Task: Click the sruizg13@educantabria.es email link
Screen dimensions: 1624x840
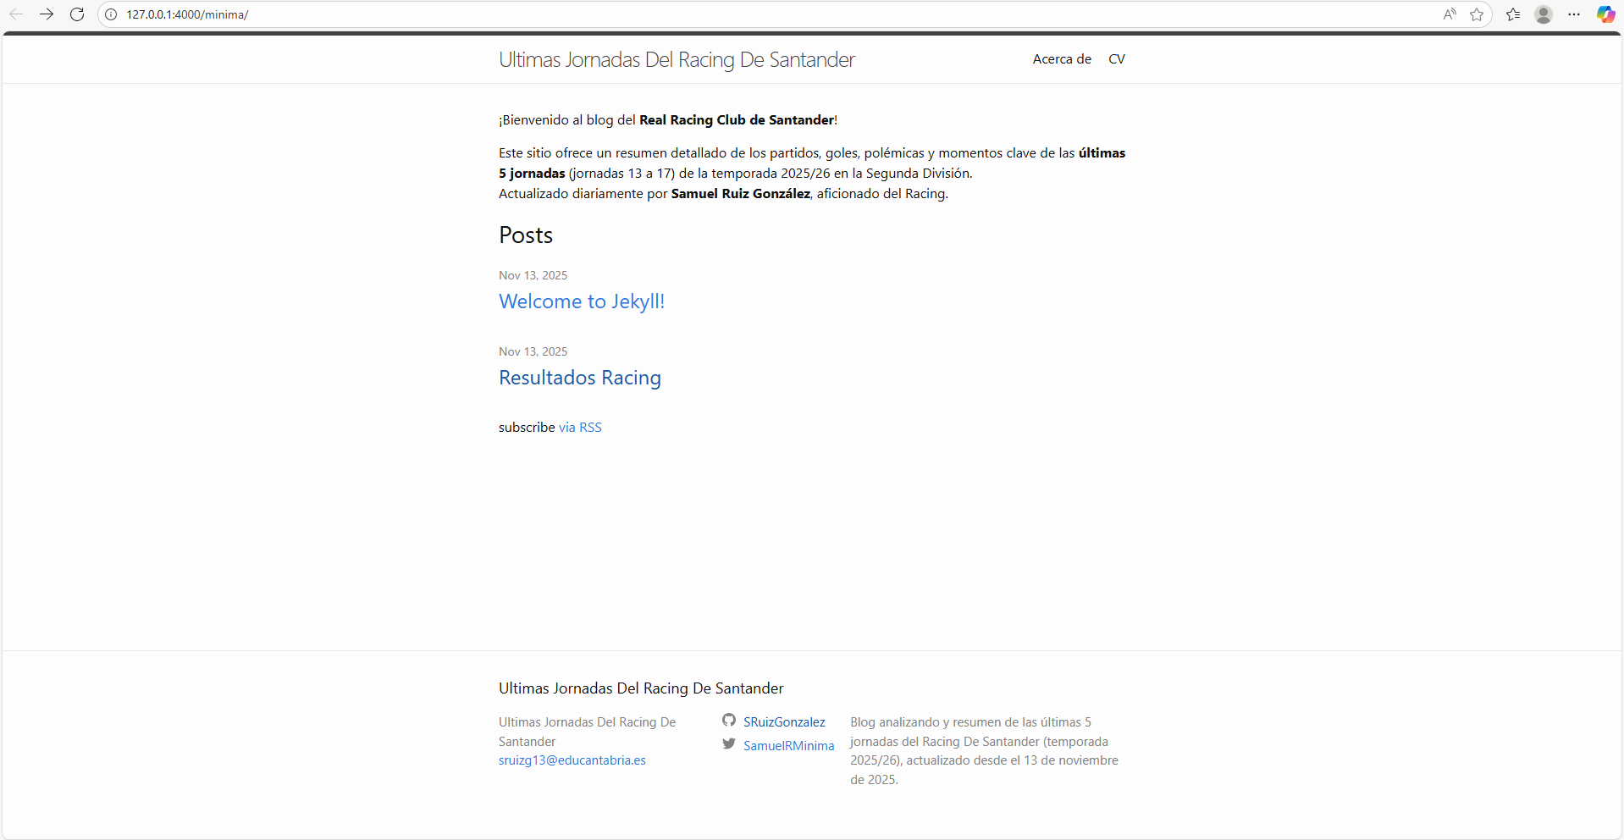Action: coord(572,760)
